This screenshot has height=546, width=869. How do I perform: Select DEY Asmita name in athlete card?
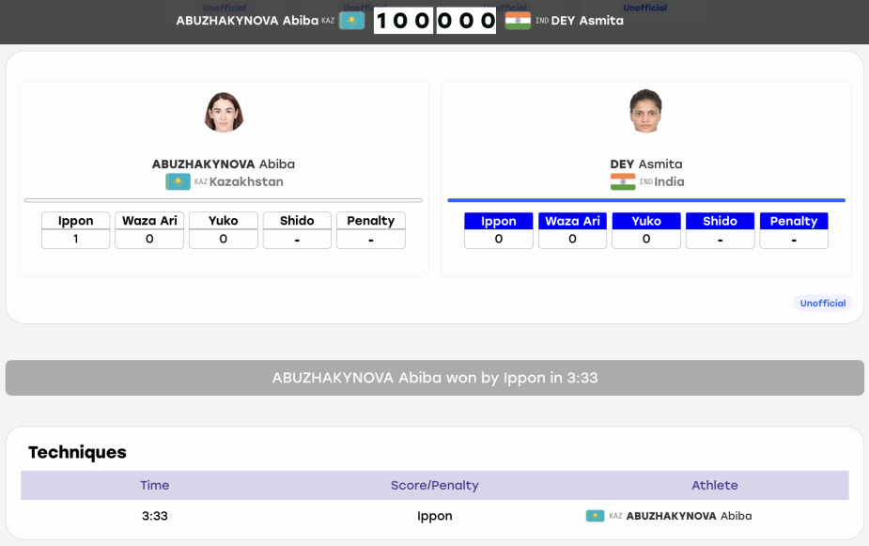click(646, 164)
